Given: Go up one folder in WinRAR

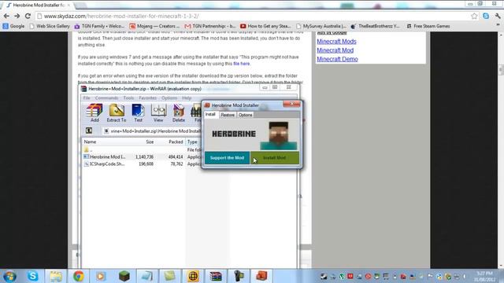Looking at the screenshot, I should coord(89,130).
